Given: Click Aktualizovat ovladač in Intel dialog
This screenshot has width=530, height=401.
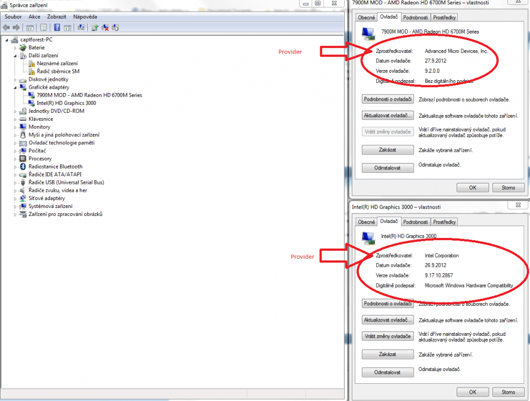Looking at the screenshot, I should pos(388,320).
